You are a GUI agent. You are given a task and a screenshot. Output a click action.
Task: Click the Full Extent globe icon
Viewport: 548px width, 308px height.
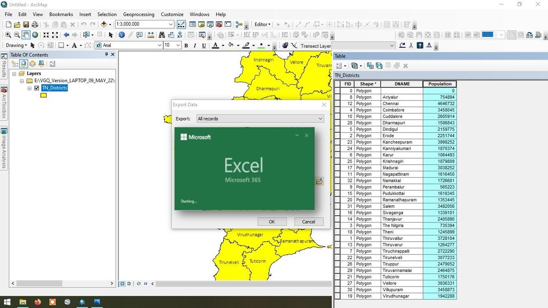pyautogui.click(x=35, y=35)
